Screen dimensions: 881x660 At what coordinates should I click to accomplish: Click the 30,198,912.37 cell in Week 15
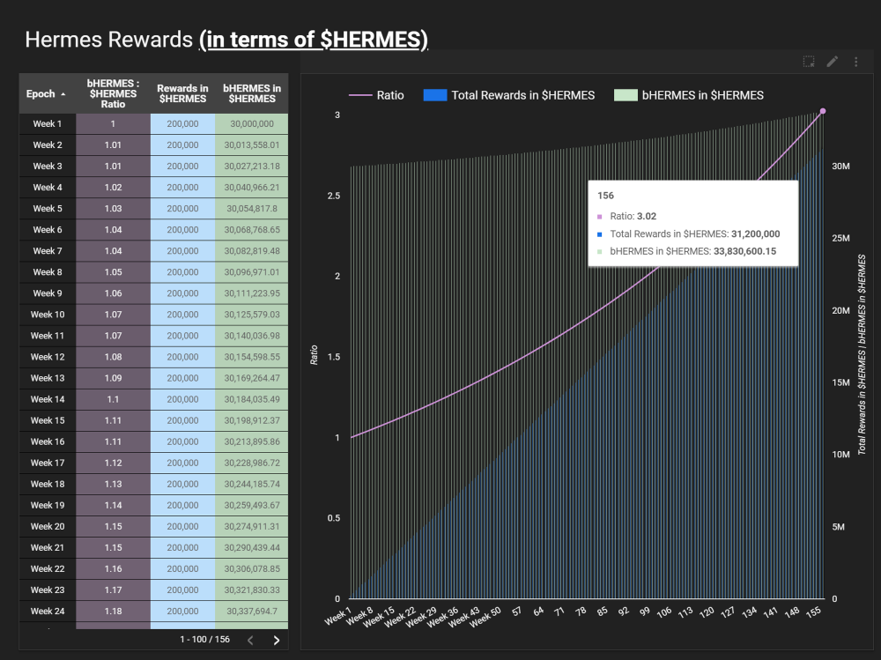click(x=251, y=420)
